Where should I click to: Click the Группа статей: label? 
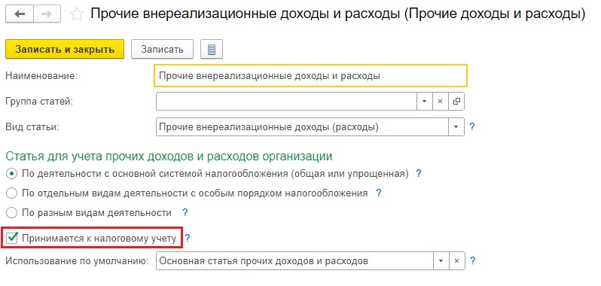39,102
